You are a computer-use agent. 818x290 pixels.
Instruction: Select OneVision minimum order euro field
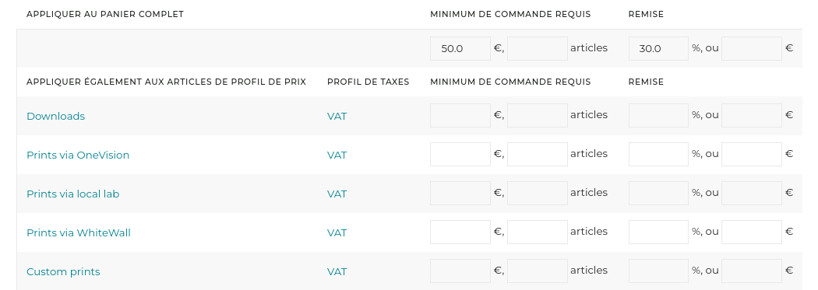pos(460,154)
